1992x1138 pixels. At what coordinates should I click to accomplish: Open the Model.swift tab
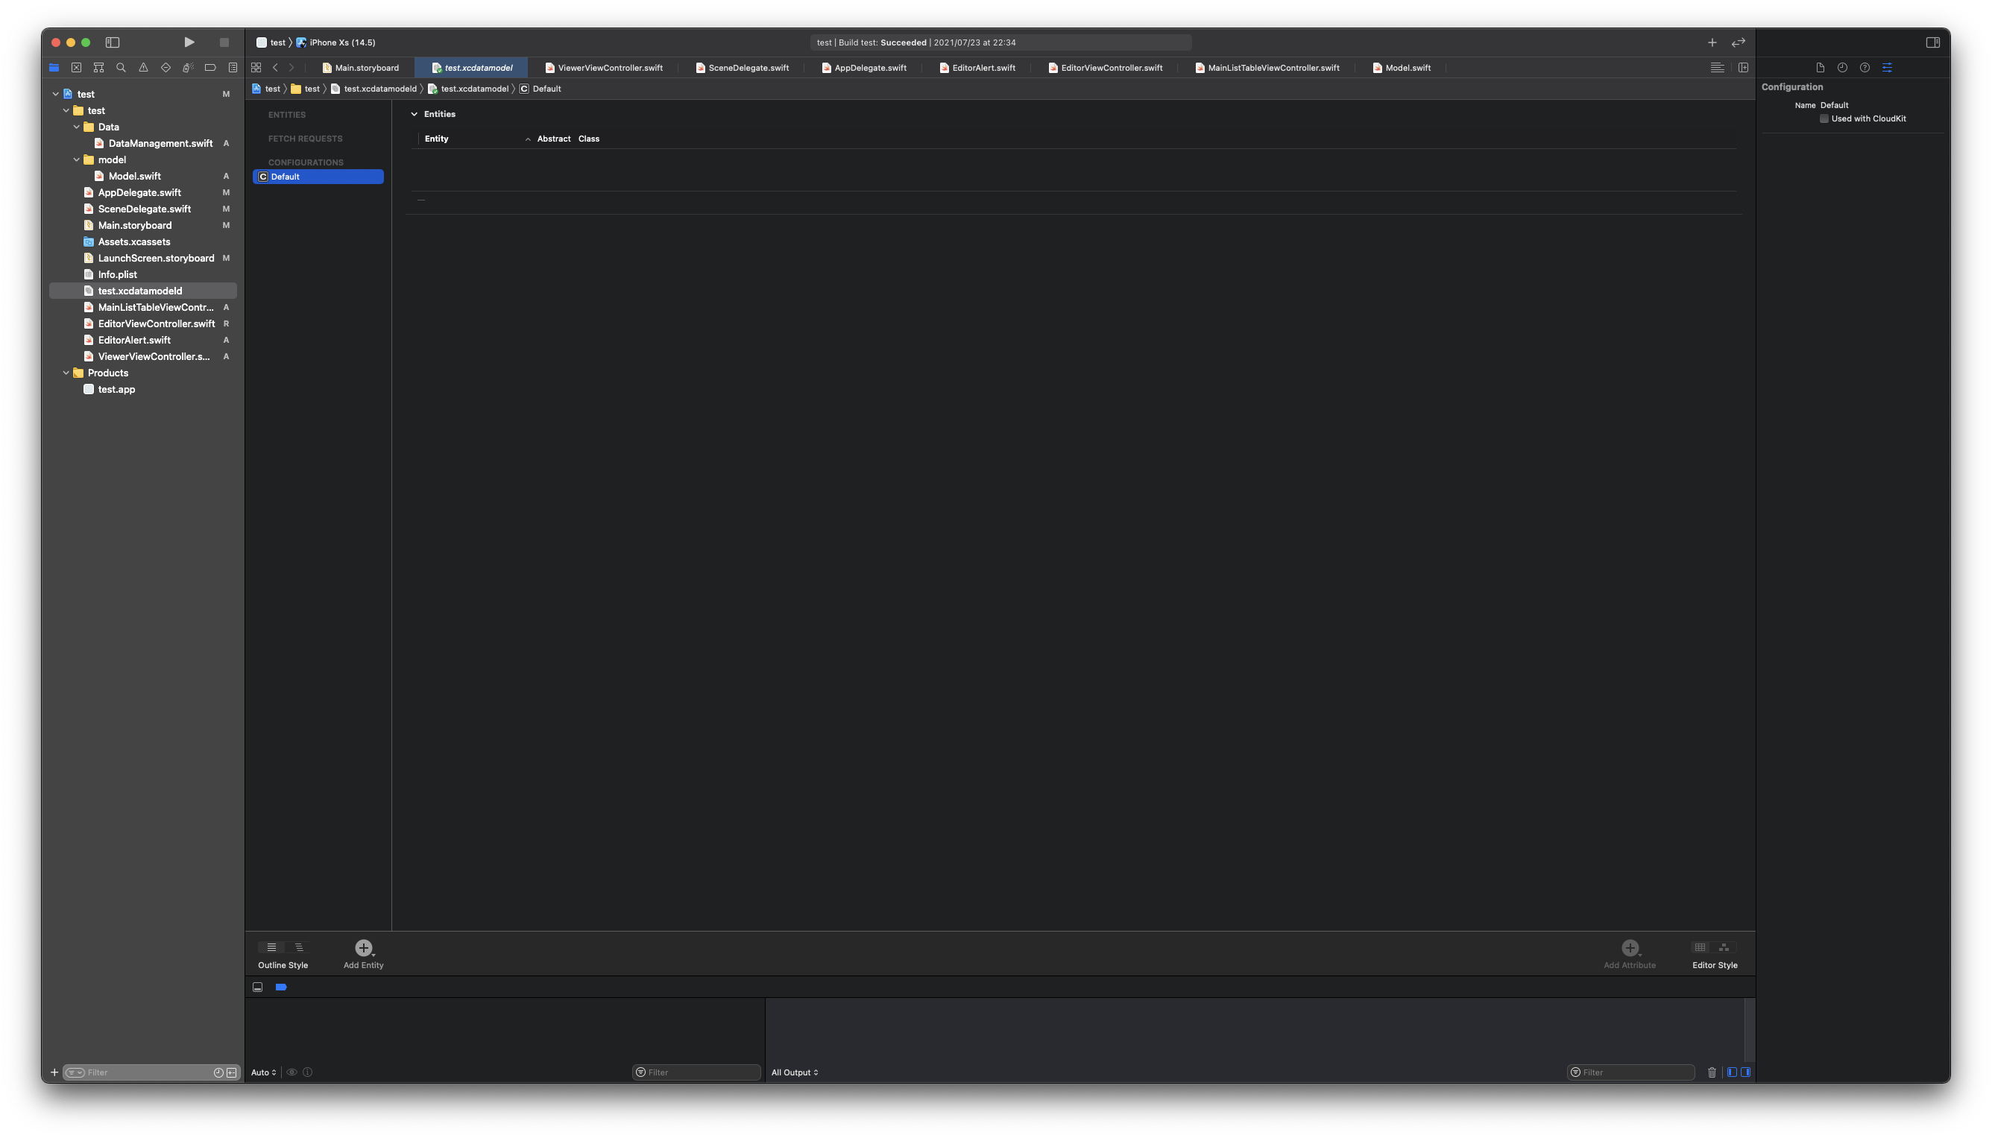[1408, 68]
